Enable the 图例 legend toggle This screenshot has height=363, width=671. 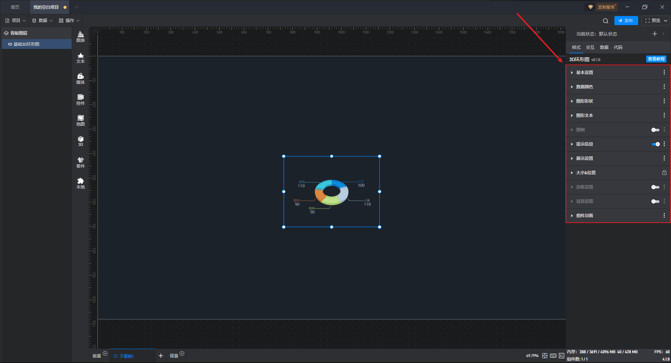point(655,130)
